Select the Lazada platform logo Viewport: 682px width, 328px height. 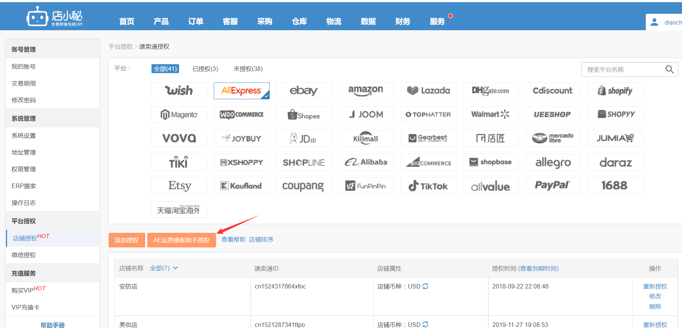pyautogui.click(x=428, y=91)
